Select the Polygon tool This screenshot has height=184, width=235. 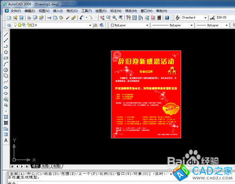tap(6, 52)
